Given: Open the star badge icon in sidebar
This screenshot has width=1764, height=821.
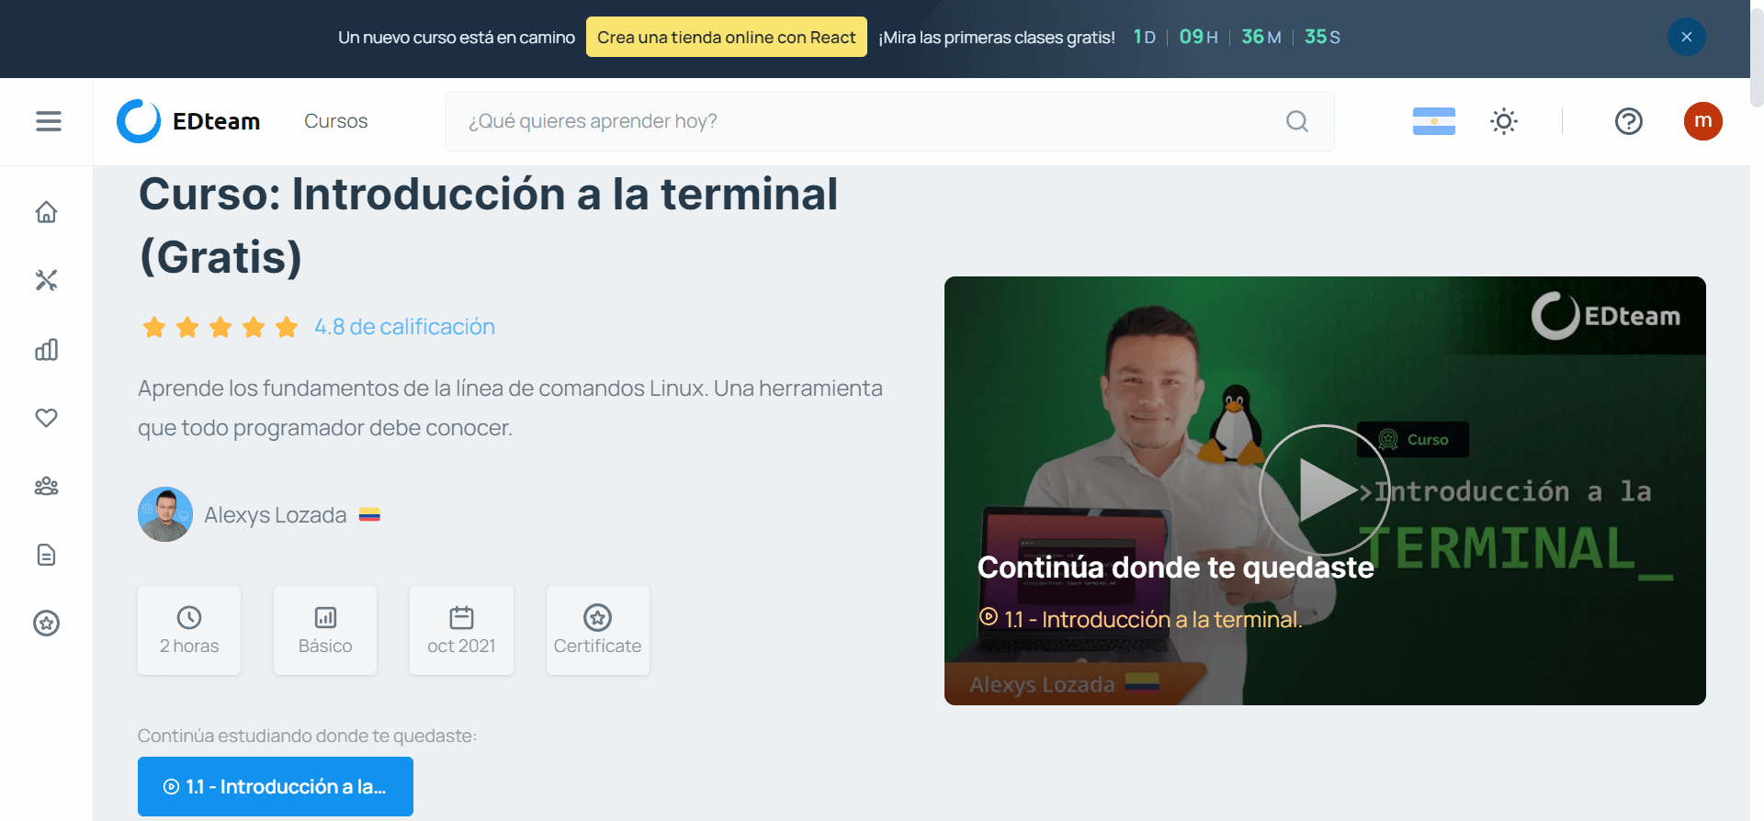Looking at the screenshot, I should click(x=46, y=624).
